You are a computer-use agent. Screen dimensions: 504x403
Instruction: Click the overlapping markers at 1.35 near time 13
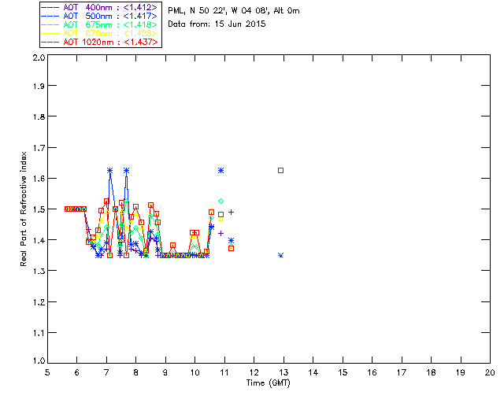pos(280,256)
